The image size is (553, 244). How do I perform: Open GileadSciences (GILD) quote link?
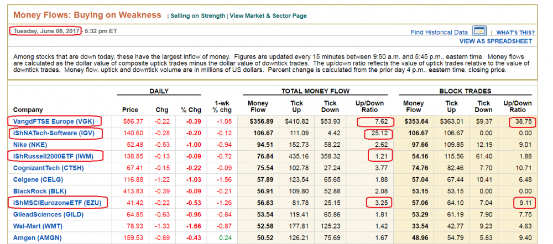[46, 214]
